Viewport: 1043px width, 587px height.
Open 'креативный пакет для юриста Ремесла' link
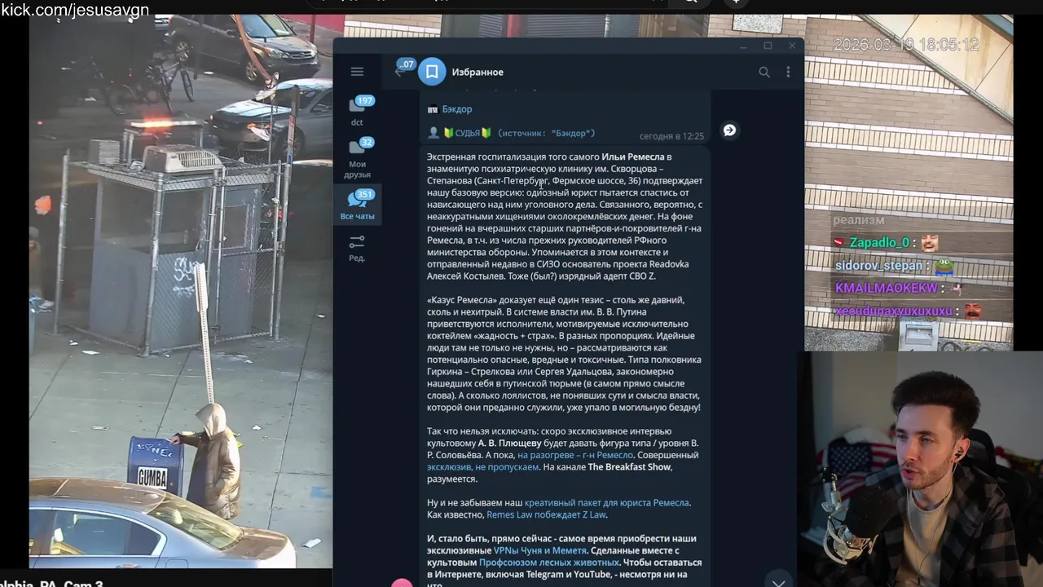pyautogui.click(x=606, y=503)
